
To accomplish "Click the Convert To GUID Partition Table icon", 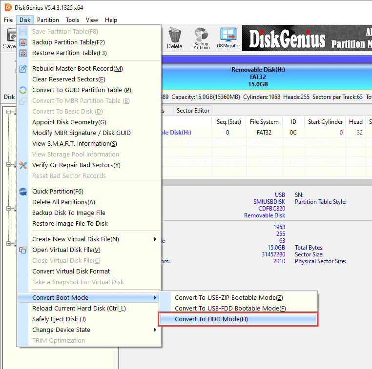I will [x=23, y=90].
